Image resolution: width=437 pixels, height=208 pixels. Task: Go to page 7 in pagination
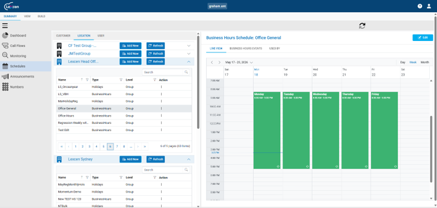click(117, 146)
